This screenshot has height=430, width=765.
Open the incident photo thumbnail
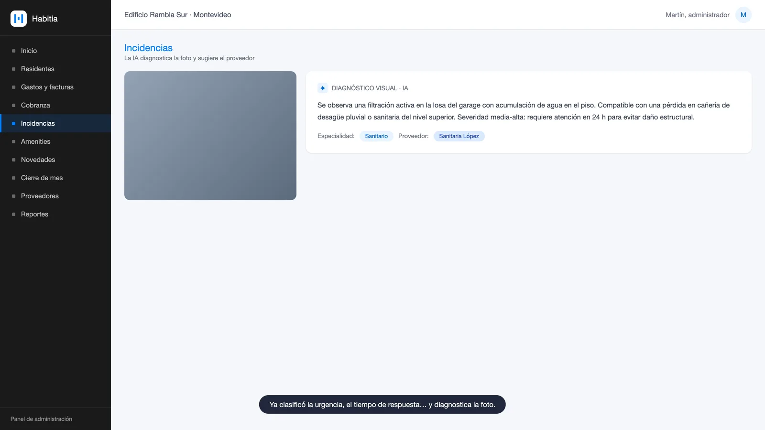tap(210, 136)
